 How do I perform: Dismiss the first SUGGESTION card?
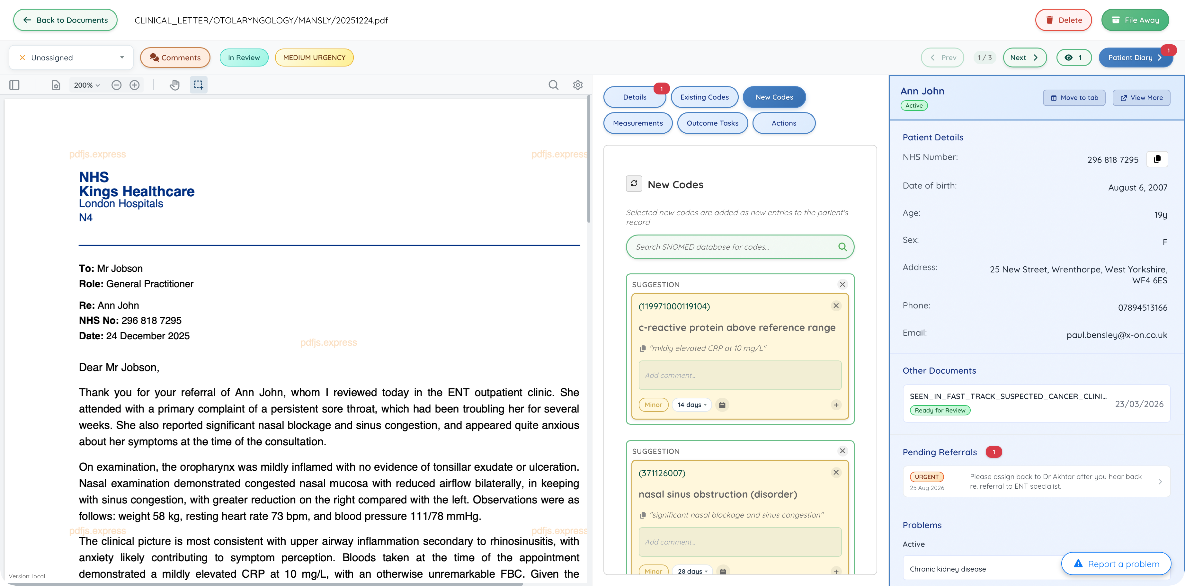[842, 284]
